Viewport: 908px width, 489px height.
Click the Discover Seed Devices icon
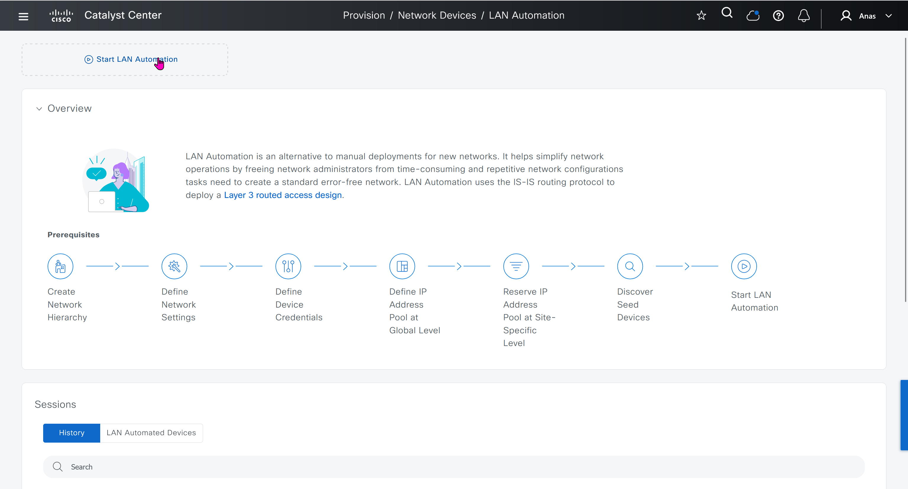click(x=630, y=266)
